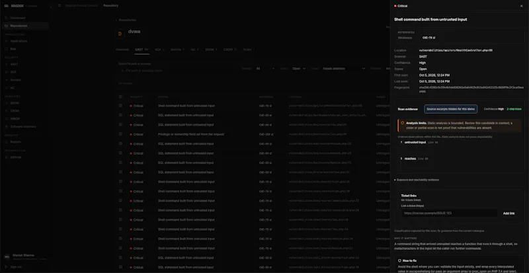Click the Add link button
Viewport: 529px width, 273px height.
[509, 214]
